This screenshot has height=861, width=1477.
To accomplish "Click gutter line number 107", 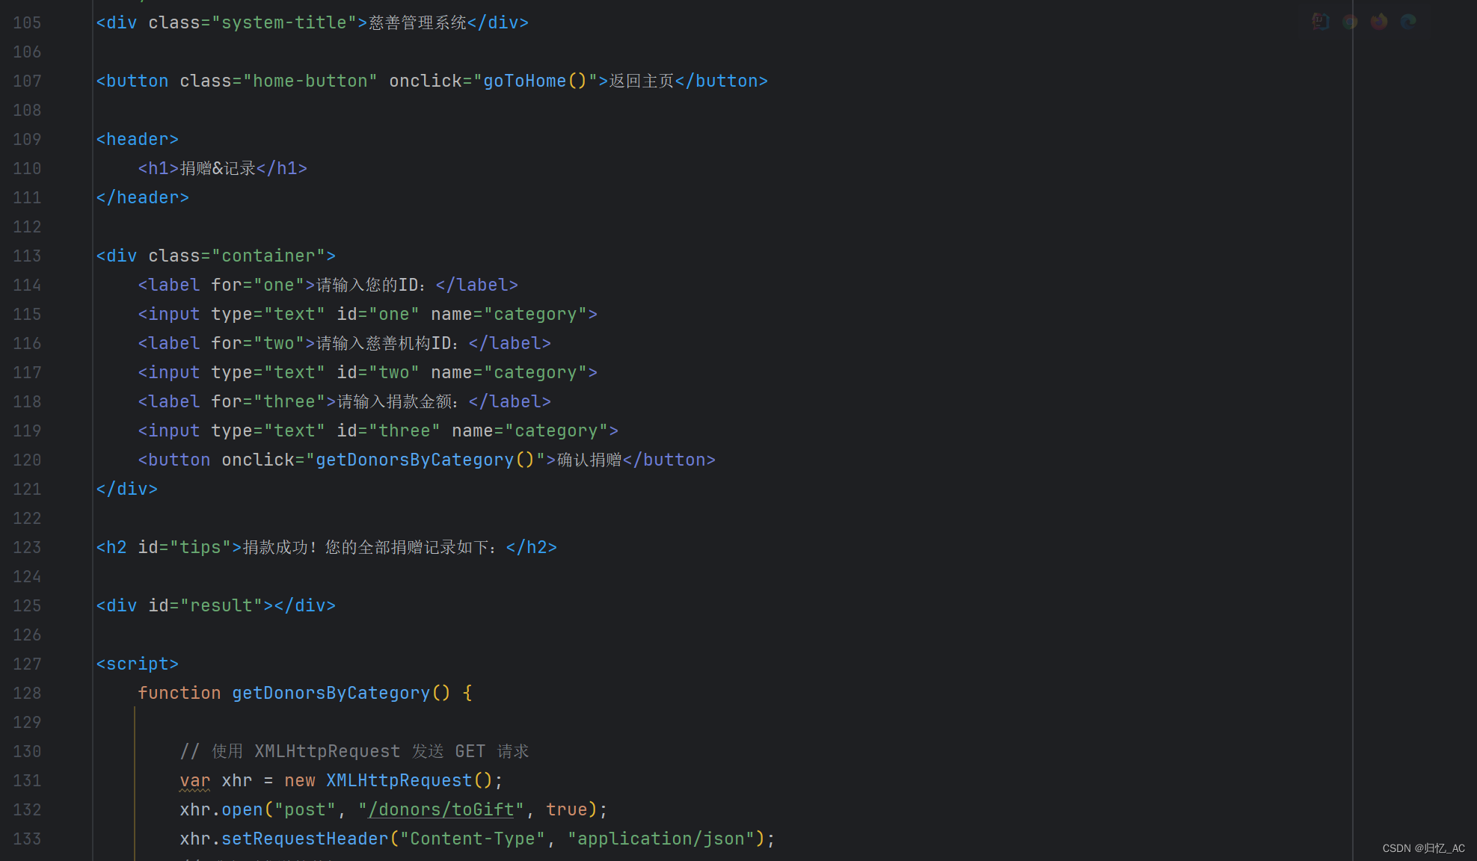I will (27, 81).
